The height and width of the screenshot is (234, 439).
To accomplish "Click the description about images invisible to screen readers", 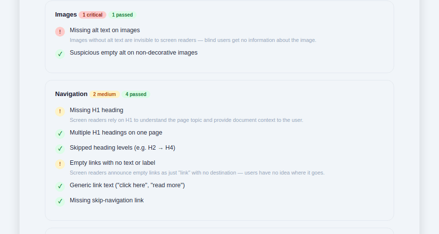I will 193,40.
